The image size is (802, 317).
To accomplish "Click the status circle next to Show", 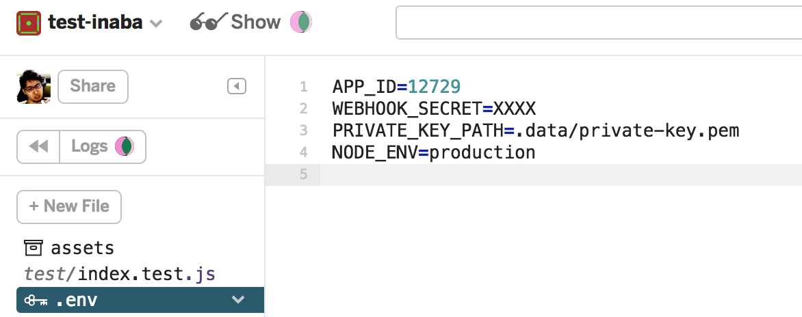I will point(301,22).
